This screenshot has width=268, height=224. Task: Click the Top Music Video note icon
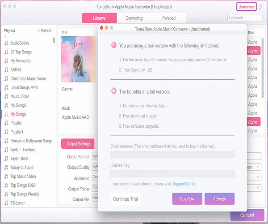pyautogui.click(x=6, y=177)
